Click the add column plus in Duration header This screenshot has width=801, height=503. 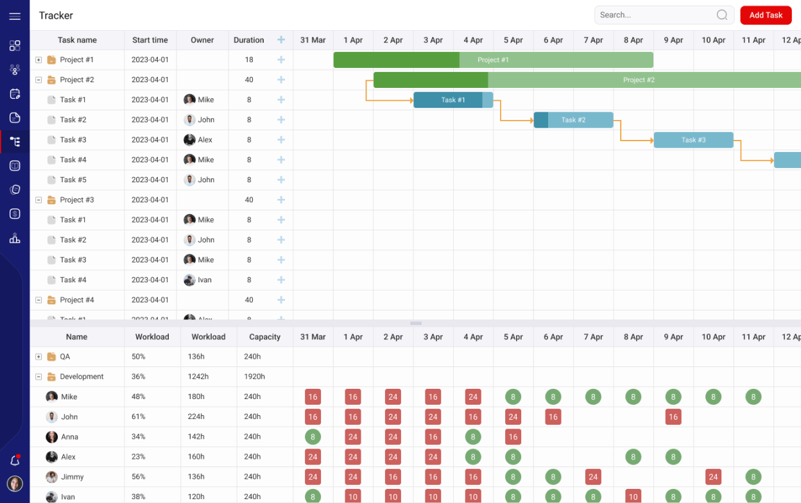click(x=280, y=39)
